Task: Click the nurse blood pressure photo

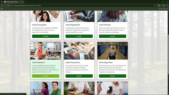Action: [112, 88]
